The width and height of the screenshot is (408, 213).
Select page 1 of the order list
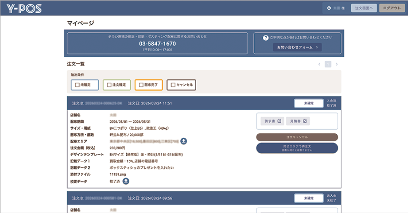pyautogui.click(x=328, y=64)
